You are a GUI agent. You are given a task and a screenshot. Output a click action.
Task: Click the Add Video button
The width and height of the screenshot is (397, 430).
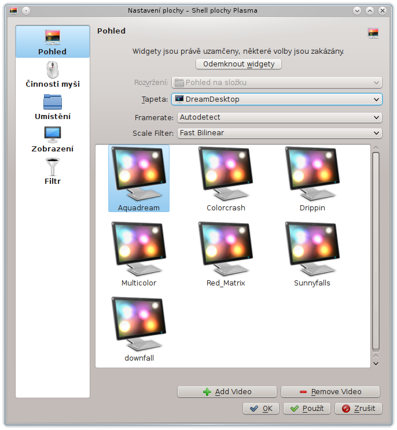click(227, 392)
